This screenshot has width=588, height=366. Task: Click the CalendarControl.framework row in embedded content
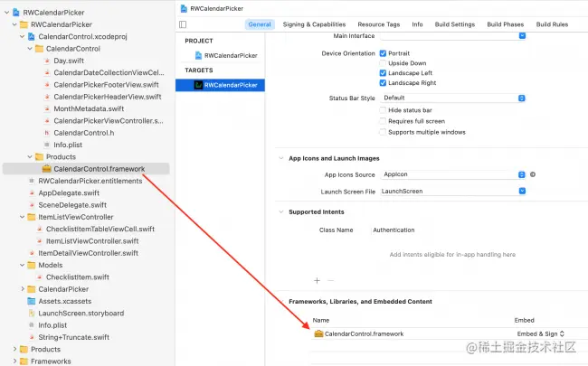(449, 333)
